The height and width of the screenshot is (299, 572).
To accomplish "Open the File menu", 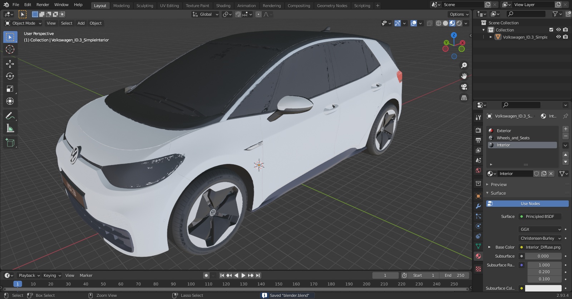I will [16, 5].
